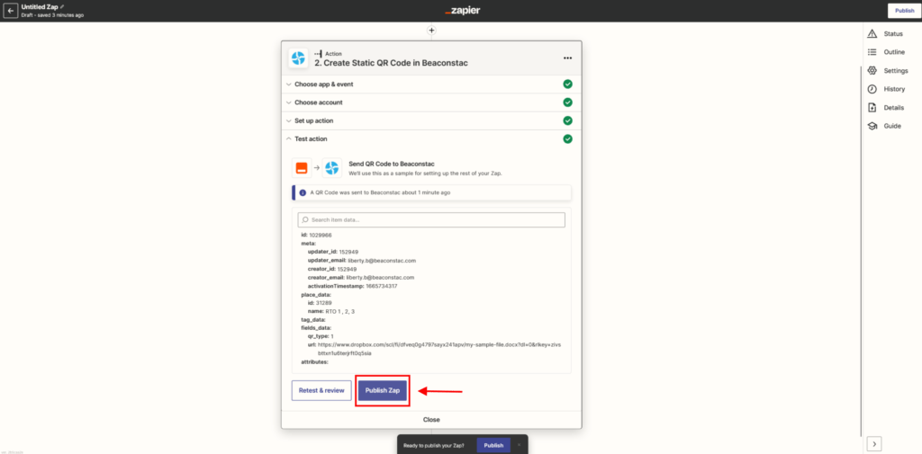The image size is (922, 454).
Task: Click green check beside Set up action
Action: point(567,120)
